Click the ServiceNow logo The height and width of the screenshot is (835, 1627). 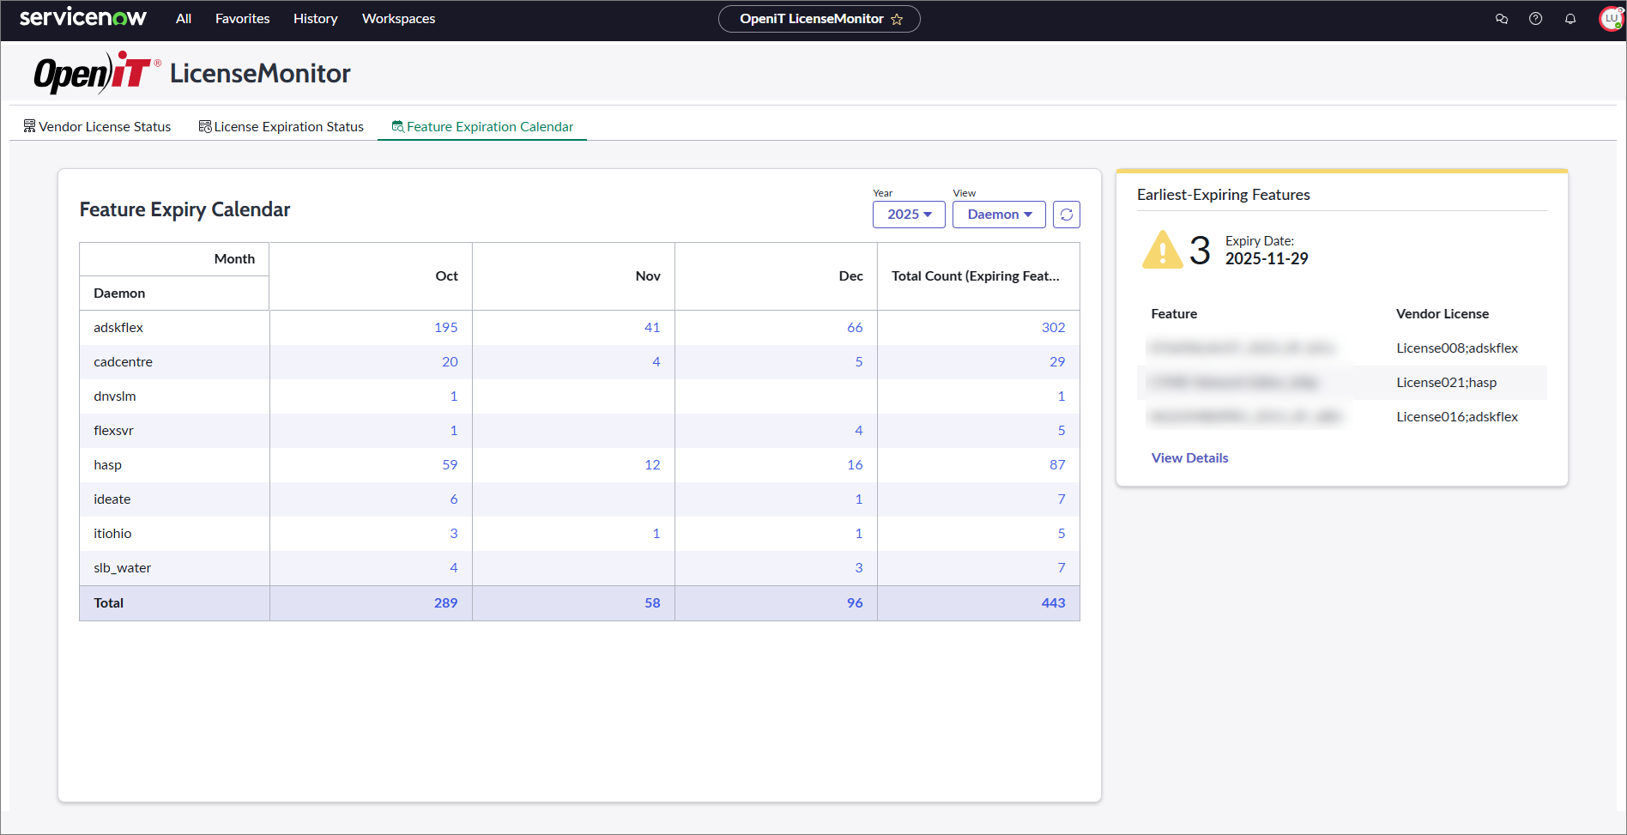click(x=83, y=18)
